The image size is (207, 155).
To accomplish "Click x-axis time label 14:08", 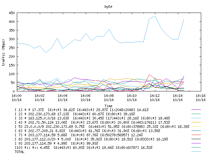I will click(x=109, y=96).
